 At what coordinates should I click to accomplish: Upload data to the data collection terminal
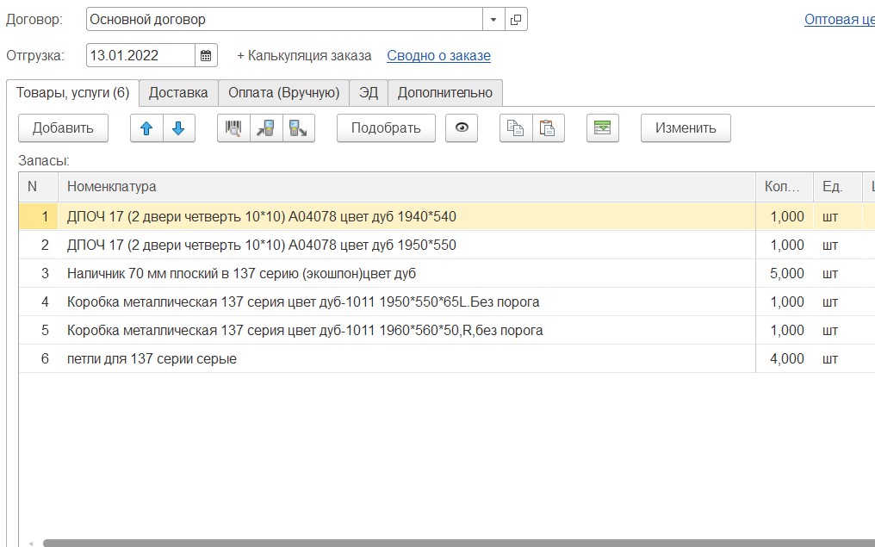pyautogui.click(x=298, y=128)
